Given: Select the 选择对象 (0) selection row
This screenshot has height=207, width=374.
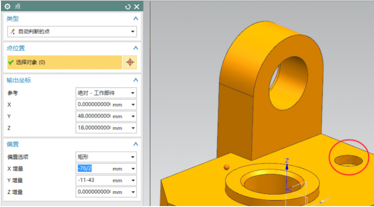Looking at the screenshot, I should [63, 62].
